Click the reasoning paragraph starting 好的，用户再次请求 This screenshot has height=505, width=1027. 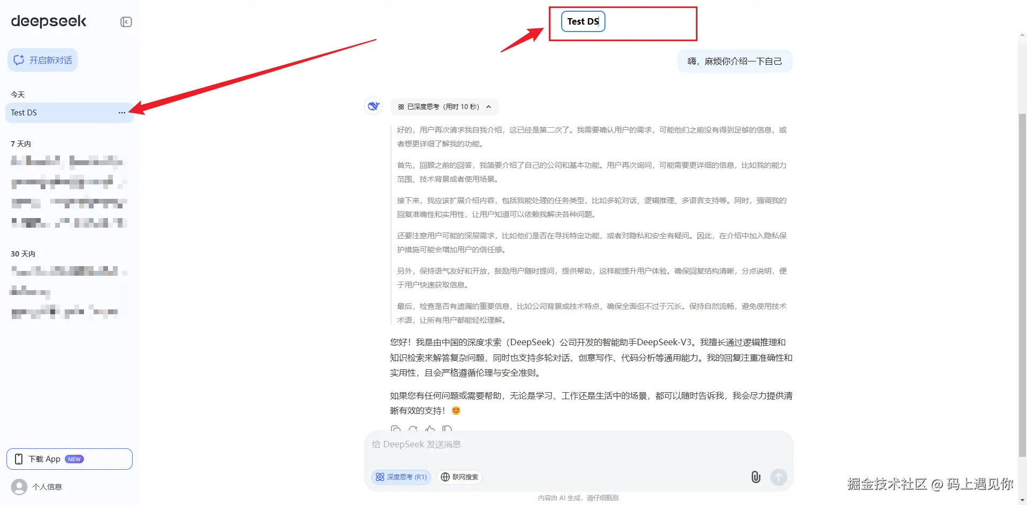[x=592, y=137]
